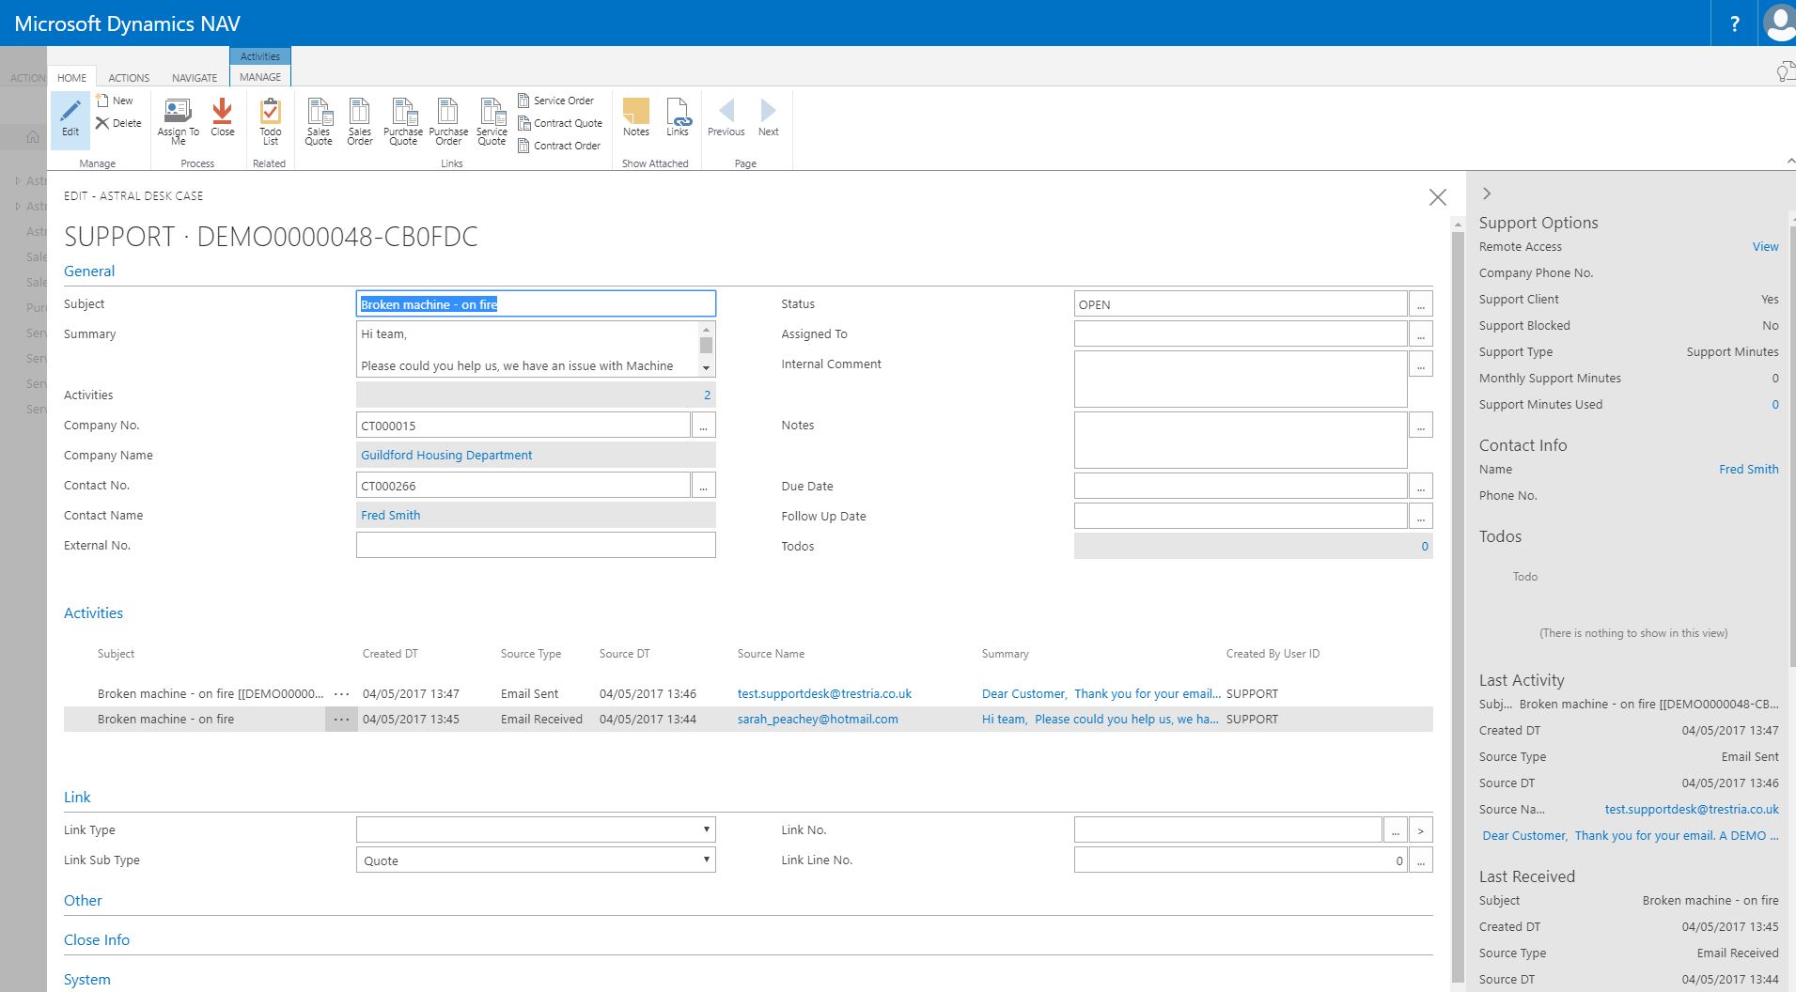Screen dimensions: 1796x992
Task: Expand the Close Info section
Action: [x=97, y=939]
